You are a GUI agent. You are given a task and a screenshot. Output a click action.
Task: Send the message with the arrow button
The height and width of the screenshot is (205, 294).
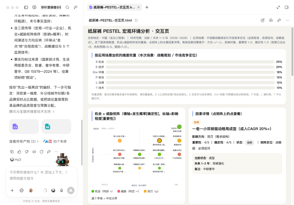pos(71,191)
